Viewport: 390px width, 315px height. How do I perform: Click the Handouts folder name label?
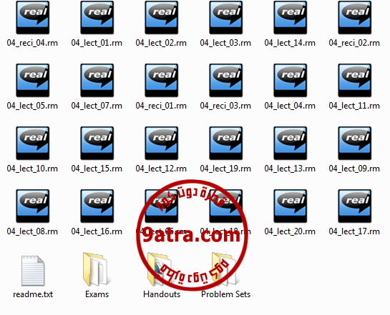(162, 294)
